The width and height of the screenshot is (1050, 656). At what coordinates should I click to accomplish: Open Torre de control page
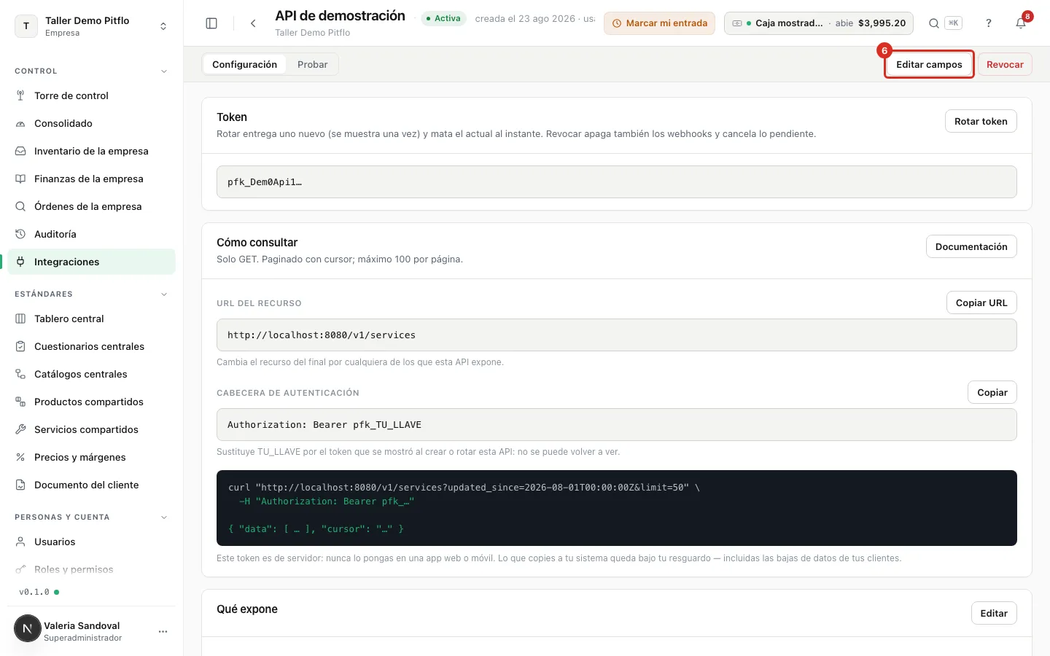(x=91, y=95)
